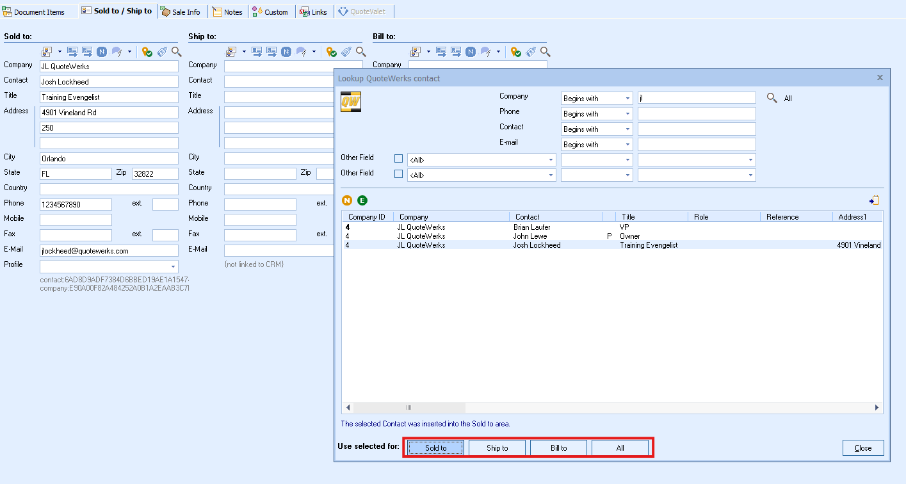The height and width of the screenshot is (484, 906).
Task: Expand the arrow next to Ship to lookup icon
Action: tap(244, 52)
